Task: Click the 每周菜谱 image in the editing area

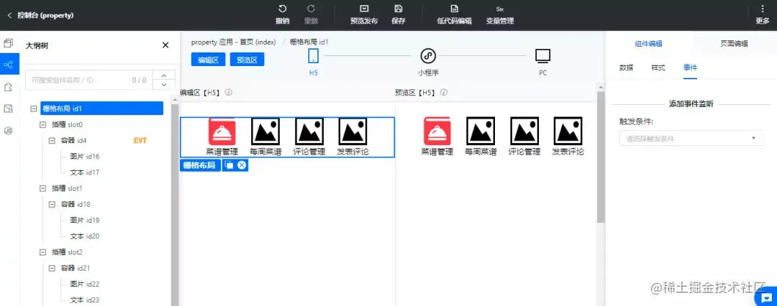Action: point(265,131)
